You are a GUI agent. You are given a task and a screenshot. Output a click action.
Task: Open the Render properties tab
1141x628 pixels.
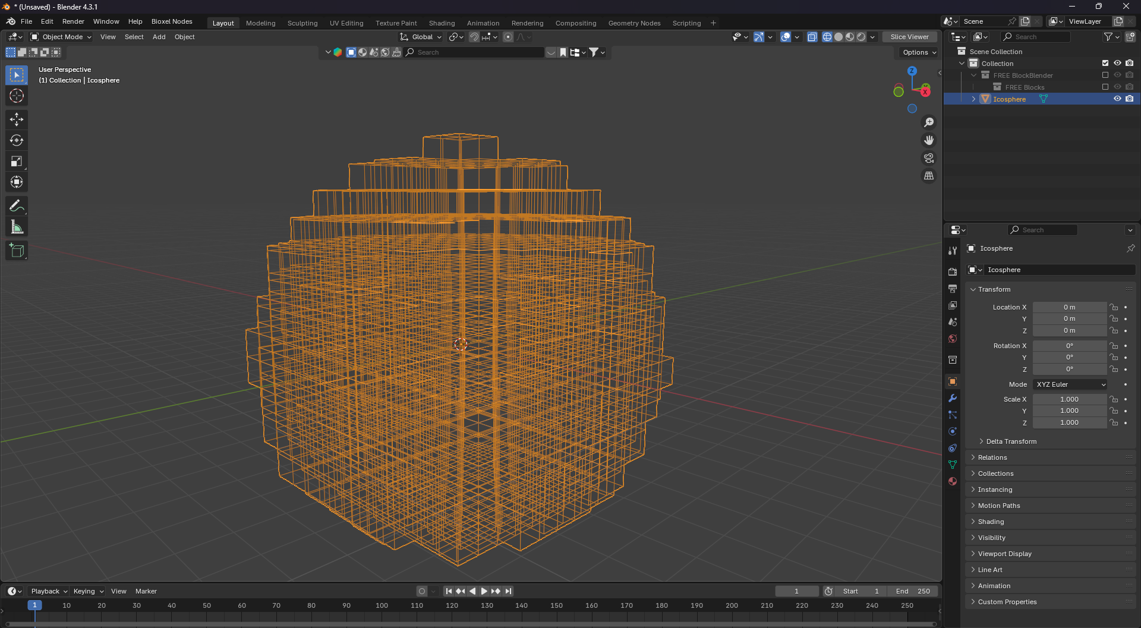953,272
